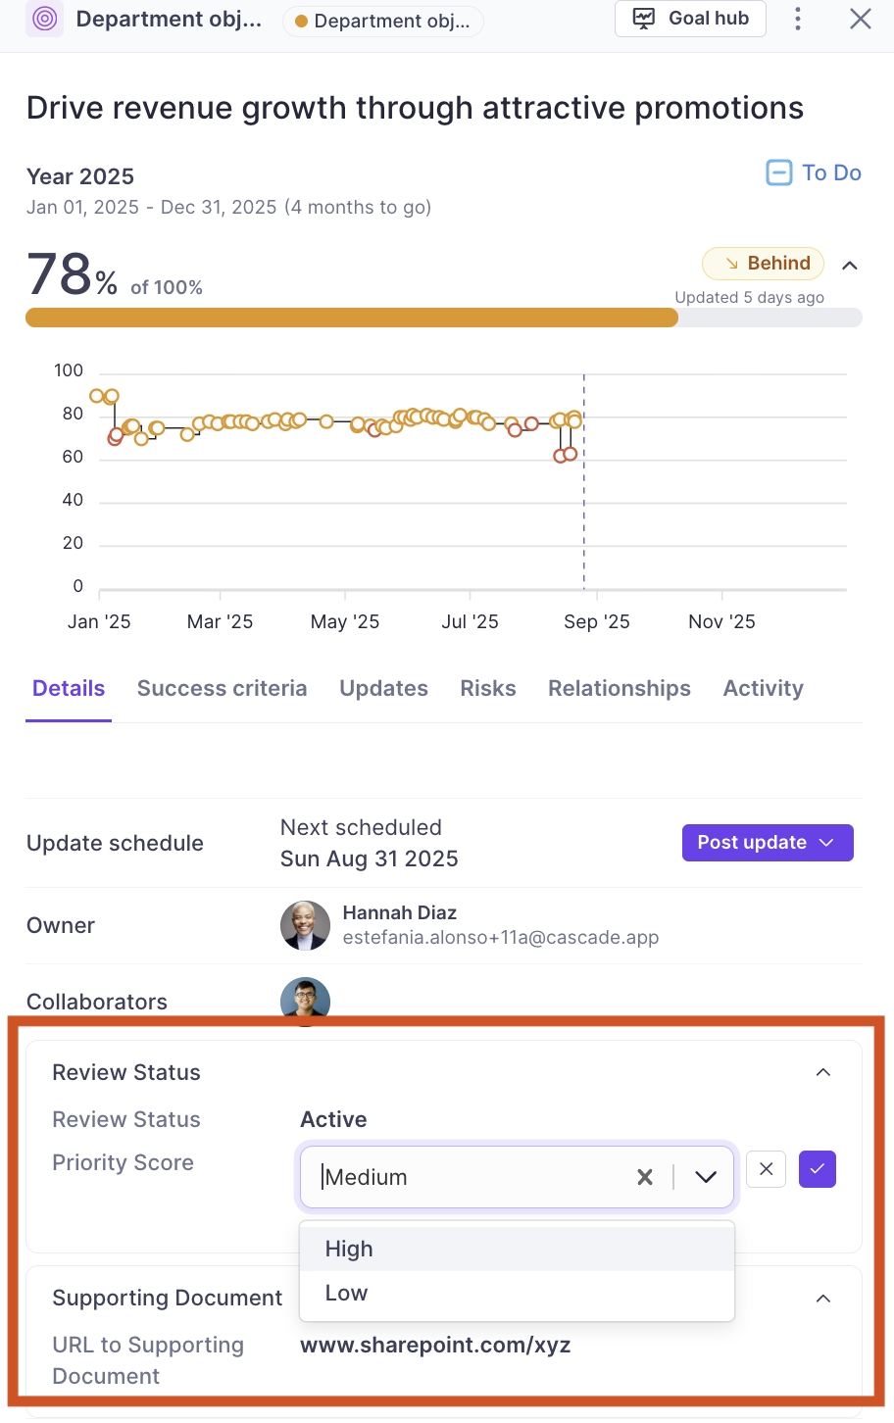894x1423 pixels.
Task: Open the vertical three-dot options menu
Action: click(798, 19)
